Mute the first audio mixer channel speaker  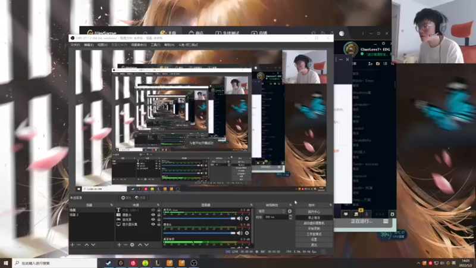point(240,219)
